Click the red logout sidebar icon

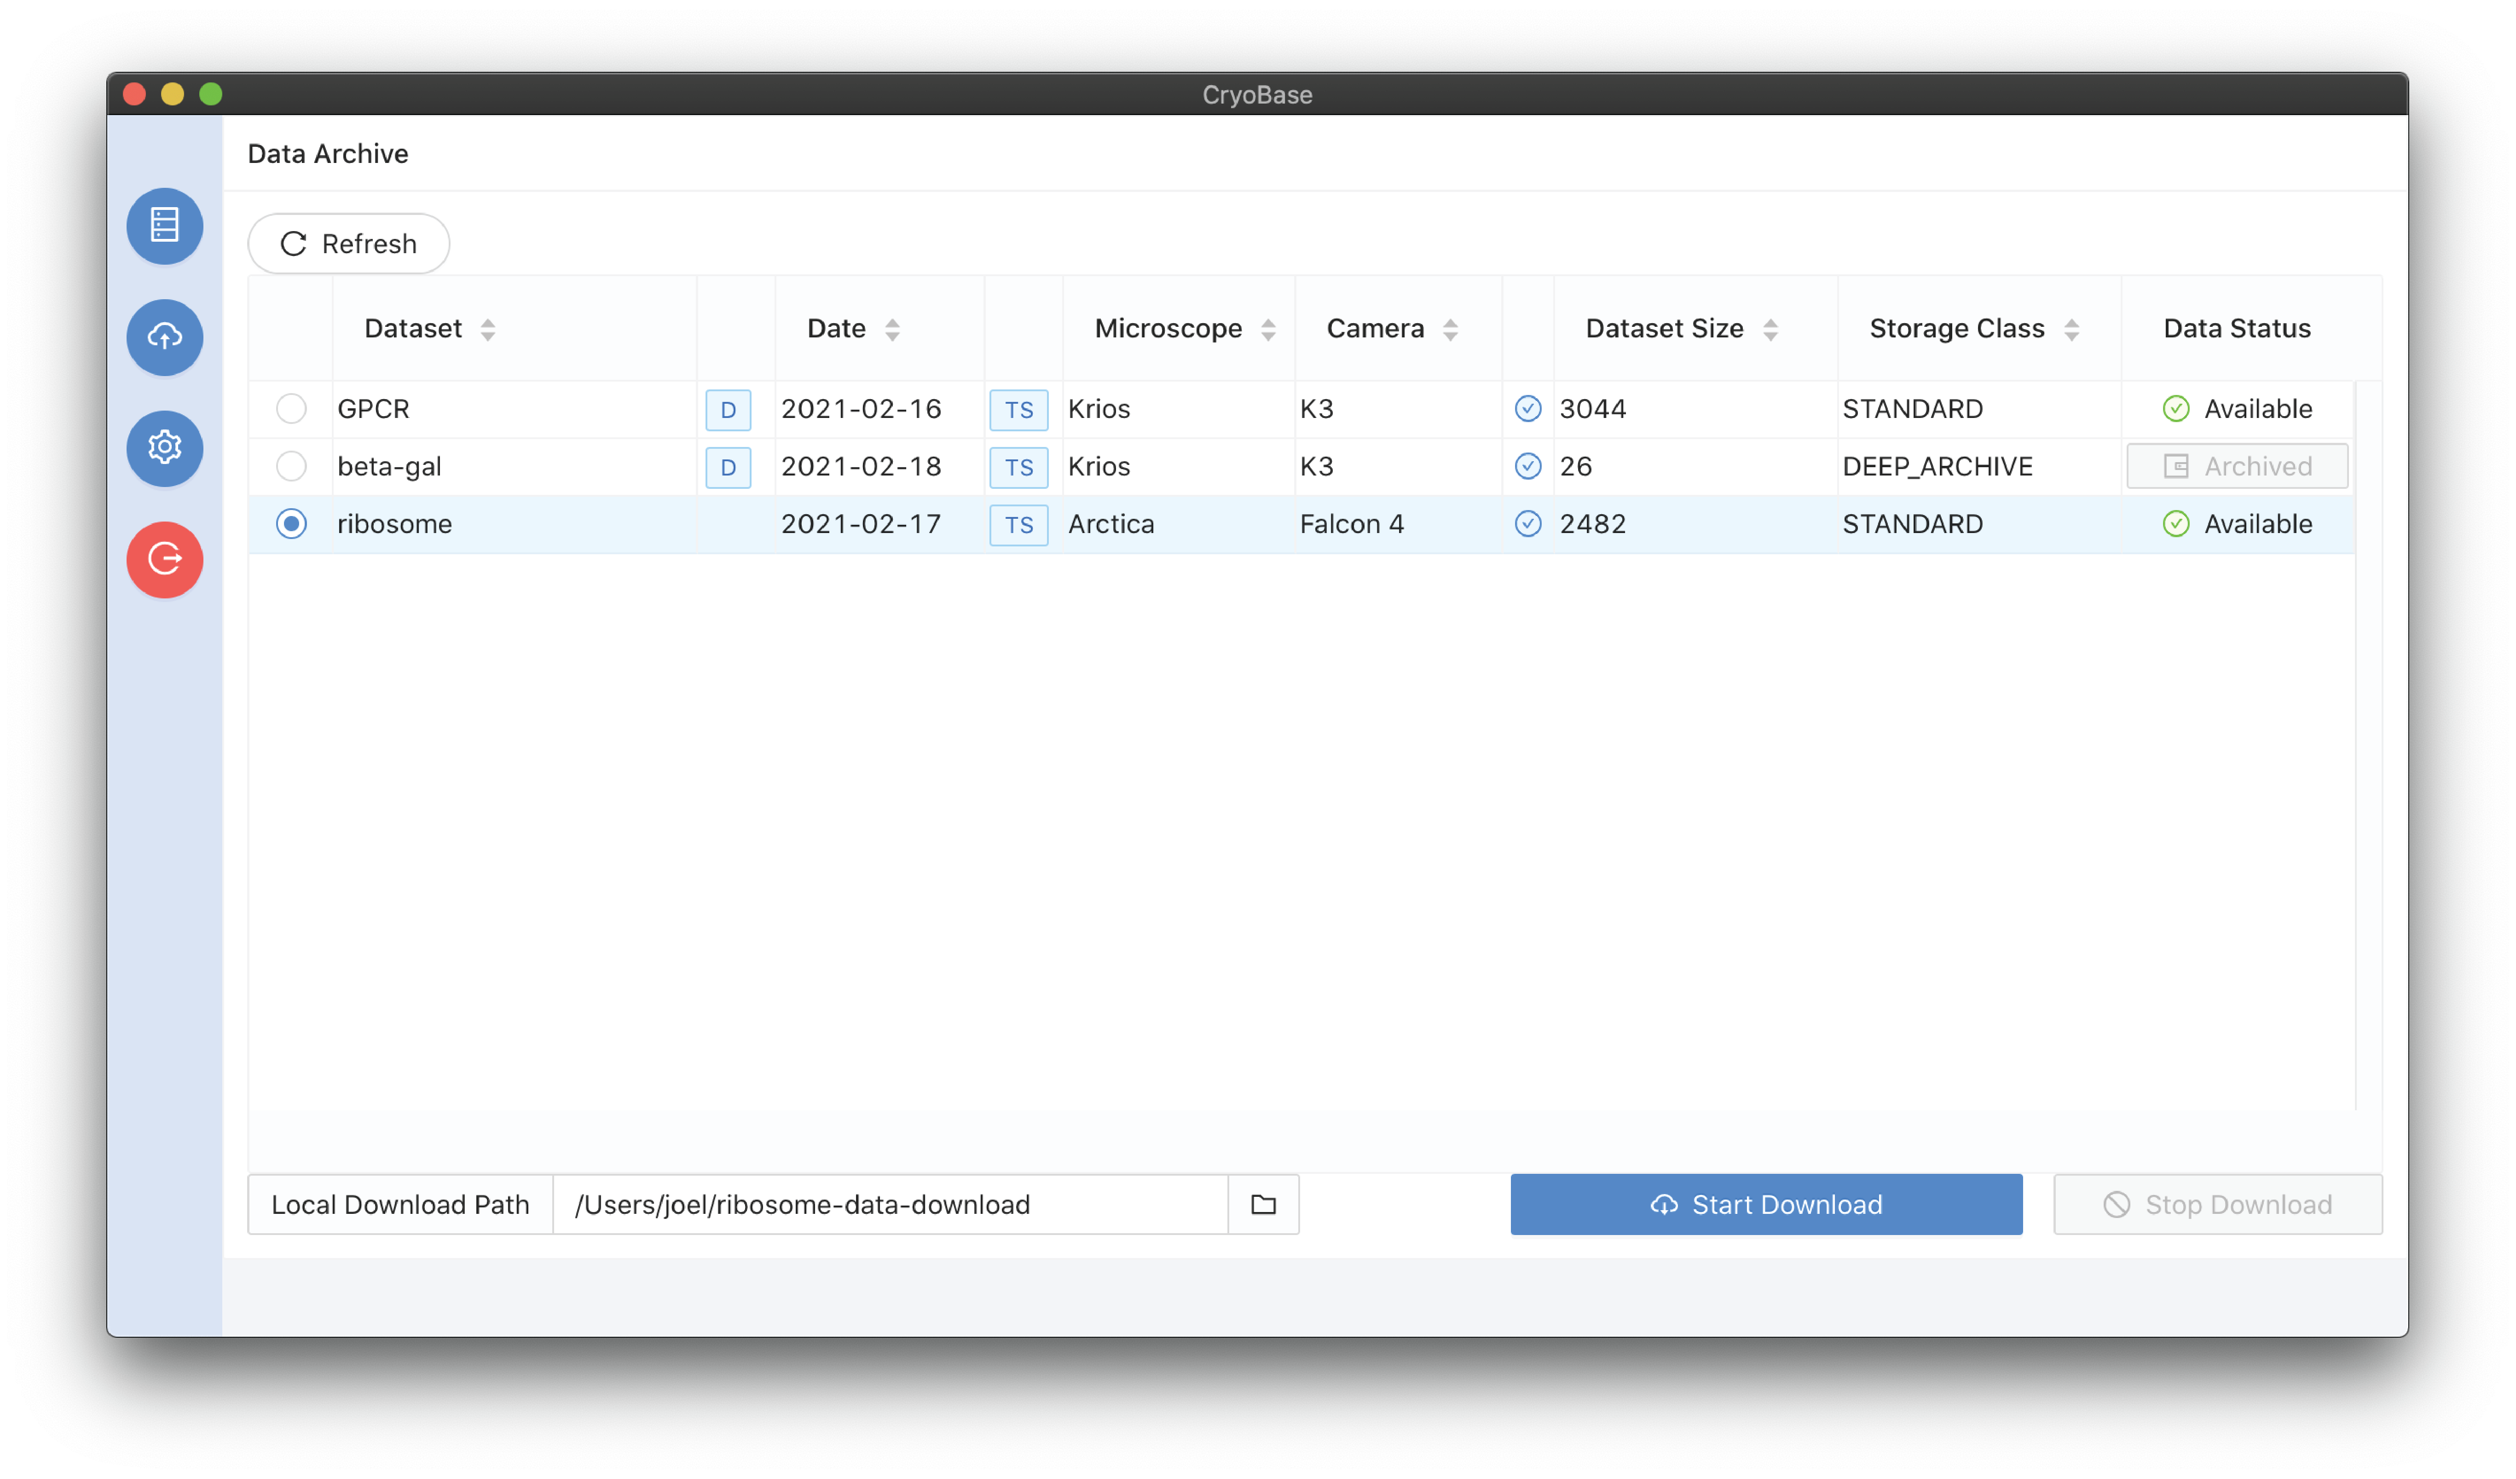tap(165, 559)
